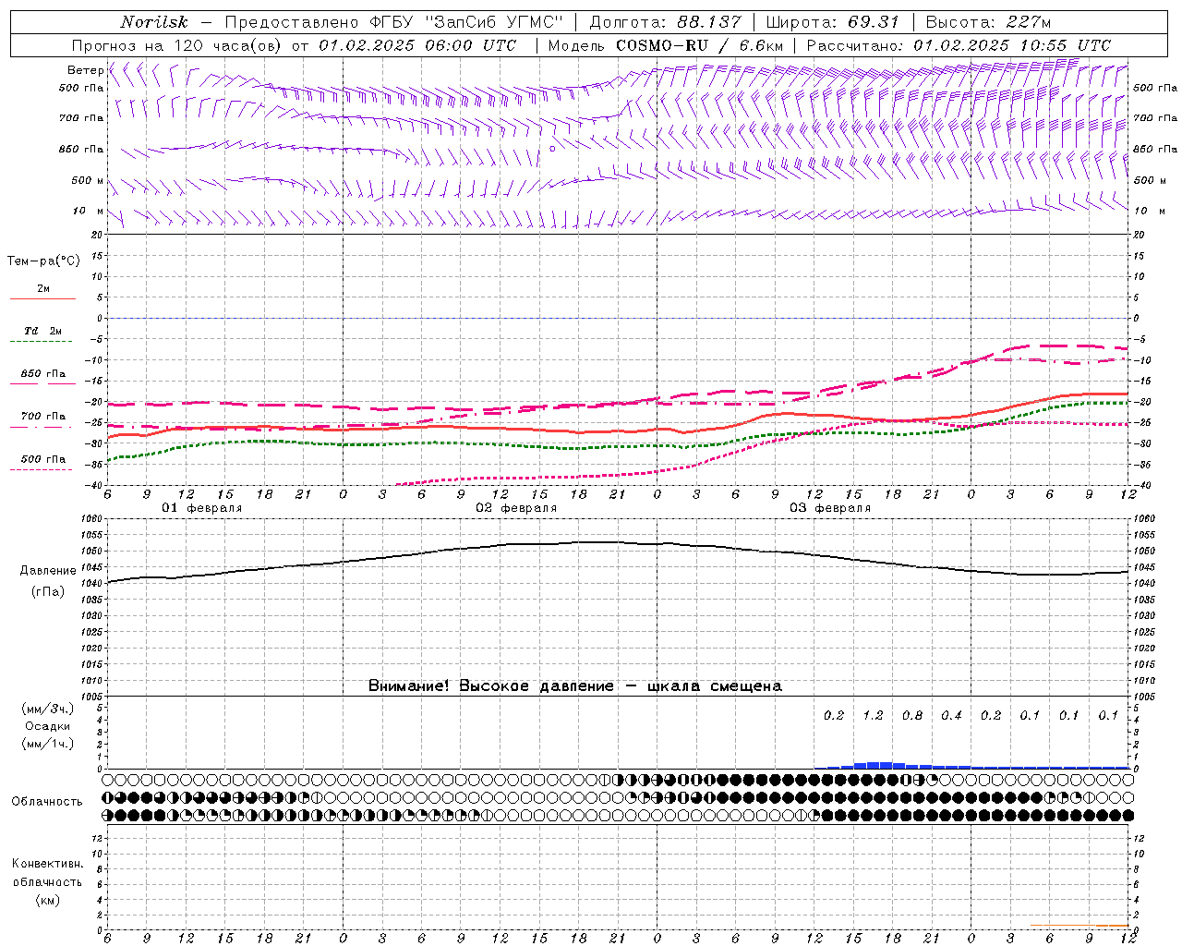
Task: Click the 'Конвективн.' convective cloud label
Action: tap(48, 864)
